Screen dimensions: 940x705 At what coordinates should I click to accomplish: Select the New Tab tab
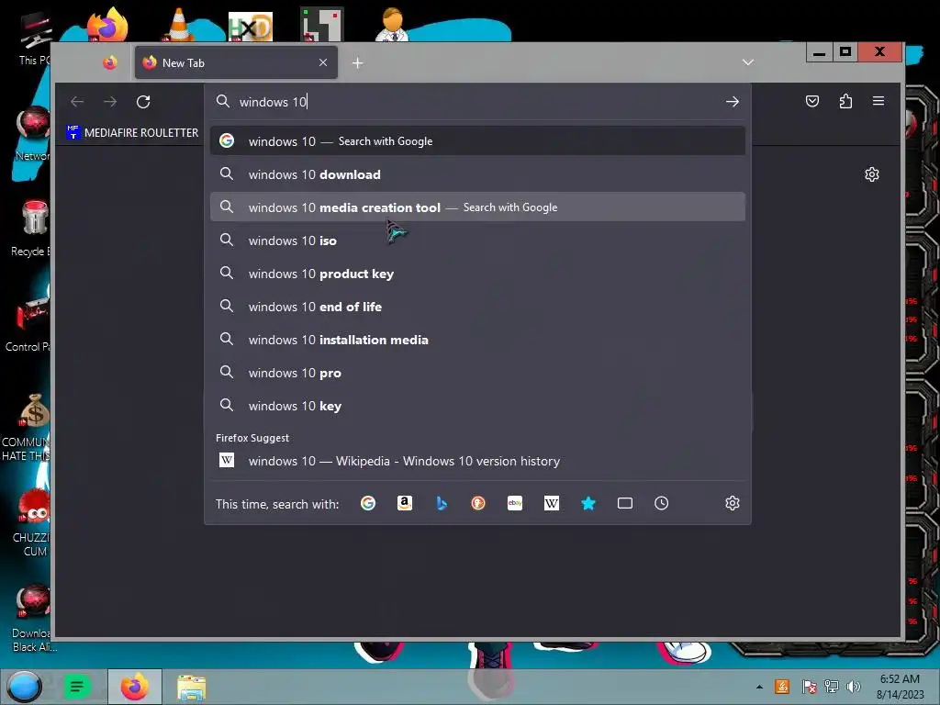point(236,62)
